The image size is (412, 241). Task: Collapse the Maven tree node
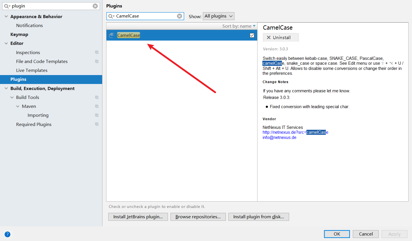pyautogui.click(x=18, y=106)
